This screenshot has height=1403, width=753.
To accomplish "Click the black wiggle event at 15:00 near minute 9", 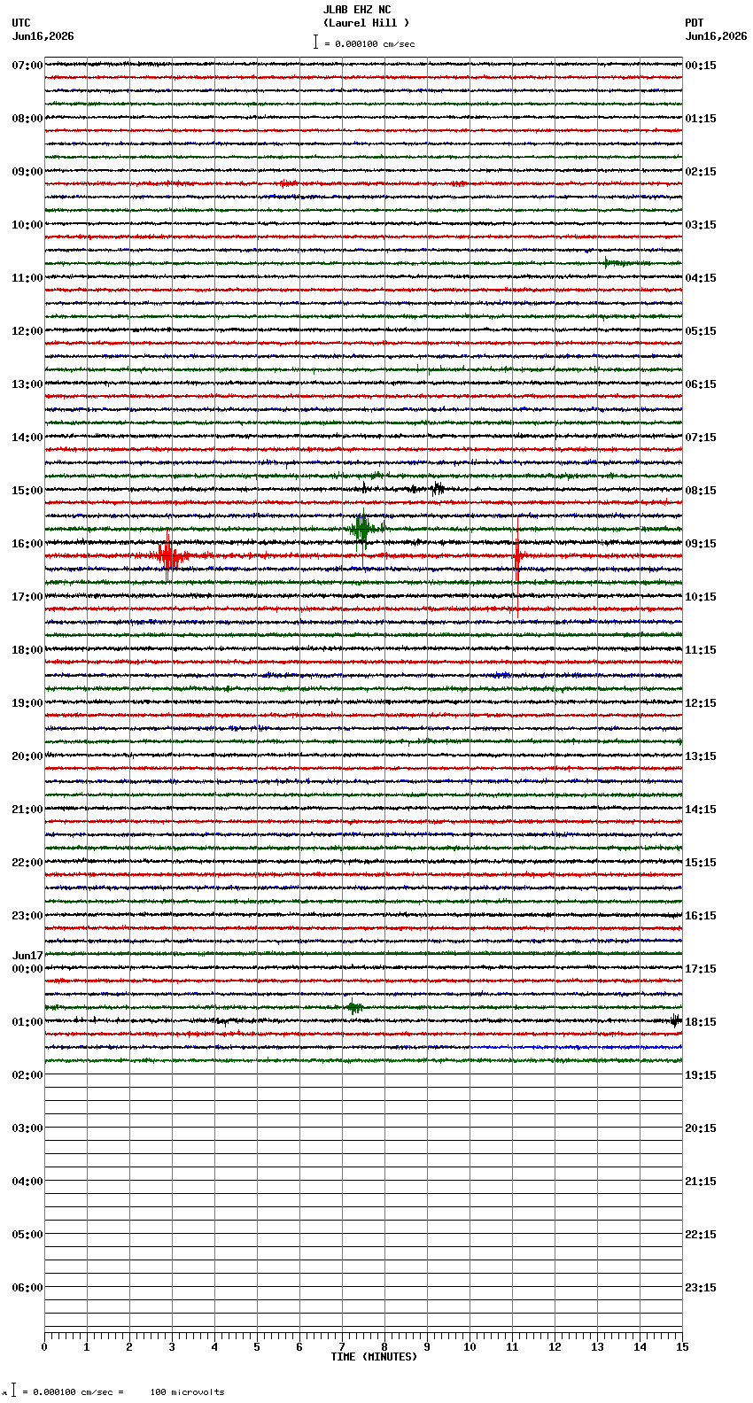I will click(437, 488).
